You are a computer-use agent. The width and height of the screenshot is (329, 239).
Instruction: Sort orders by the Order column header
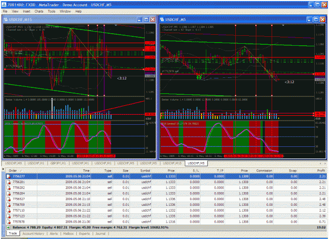[22, 171]
